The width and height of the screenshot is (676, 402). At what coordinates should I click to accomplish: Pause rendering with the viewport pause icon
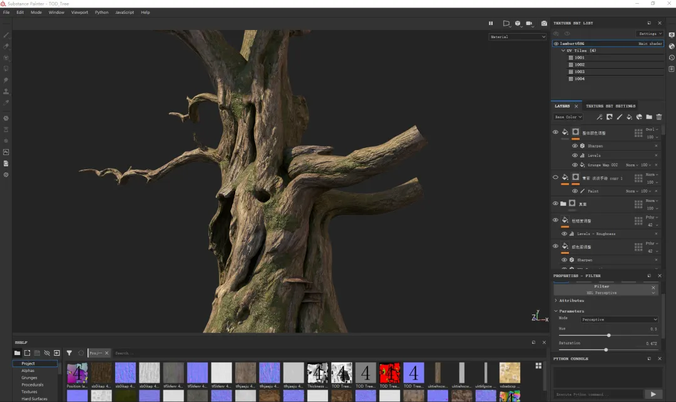coord(491,24)
